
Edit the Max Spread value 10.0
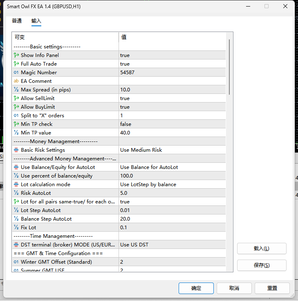[172, 90]
